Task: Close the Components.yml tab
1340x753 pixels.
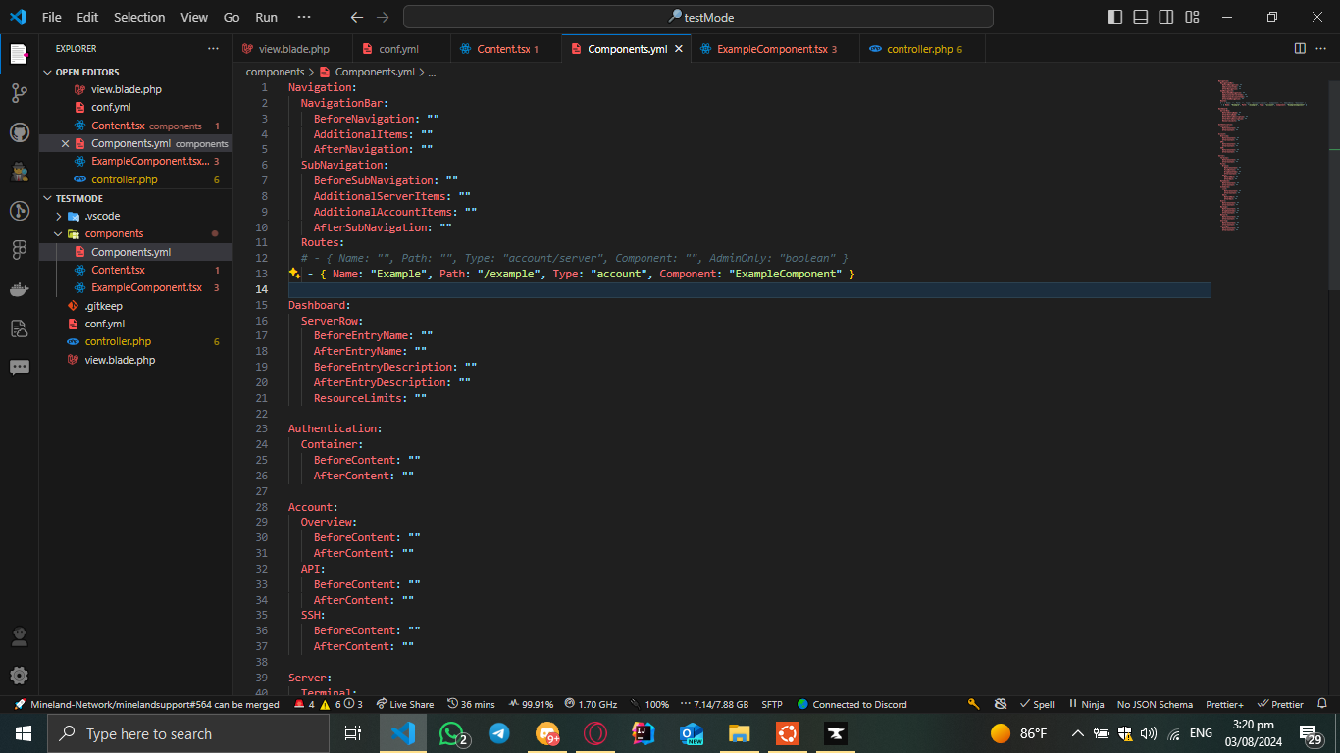Action: click(678, 48)
